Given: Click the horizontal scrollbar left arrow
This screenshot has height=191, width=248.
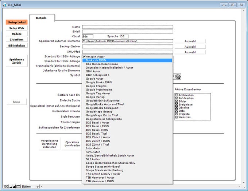Looking at the screenshot, I should pyautogui.click(x=42, y=186).
